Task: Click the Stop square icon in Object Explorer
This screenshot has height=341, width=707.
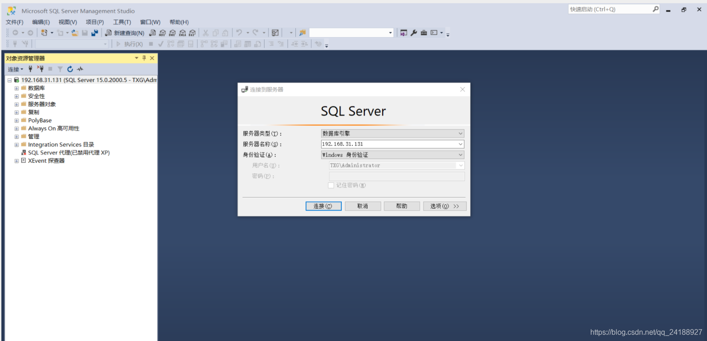Action: point(50,69)
